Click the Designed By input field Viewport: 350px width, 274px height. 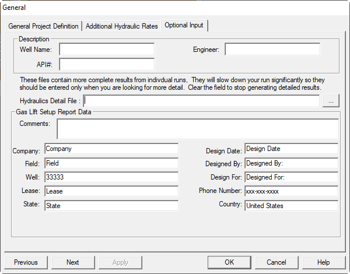click(291, 163)
